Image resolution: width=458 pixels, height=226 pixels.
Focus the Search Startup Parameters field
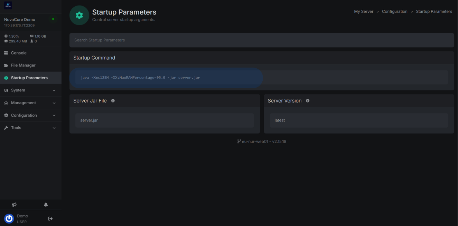click(x=261, y=40)
